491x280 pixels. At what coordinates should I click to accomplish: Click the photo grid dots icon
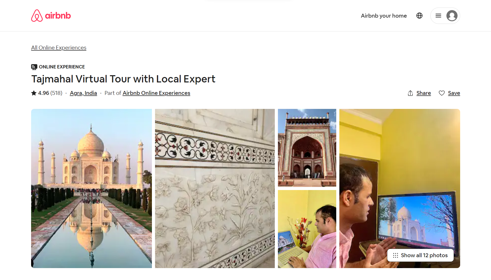[396, 255]
